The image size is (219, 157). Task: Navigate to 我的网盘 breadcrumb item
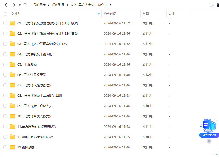point(39,5)
